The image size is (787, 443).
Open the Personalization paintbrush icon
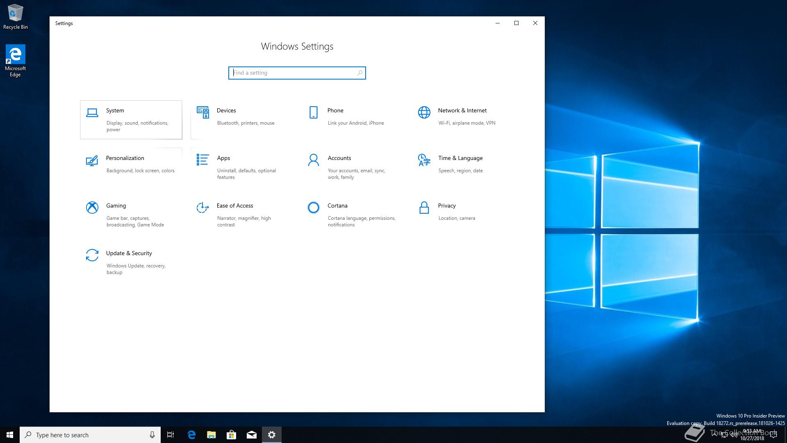tap(92, 160)
